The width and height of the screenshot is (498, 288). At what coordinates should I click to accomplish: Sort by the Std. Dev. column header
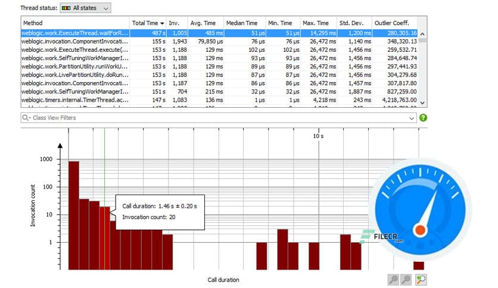point(354,23)
